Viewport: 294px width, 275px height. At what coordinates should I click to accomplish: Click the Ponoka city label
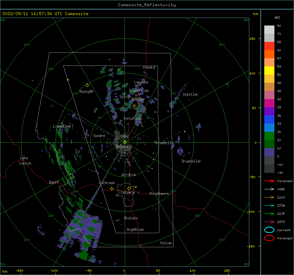click(x=149, y=67)
